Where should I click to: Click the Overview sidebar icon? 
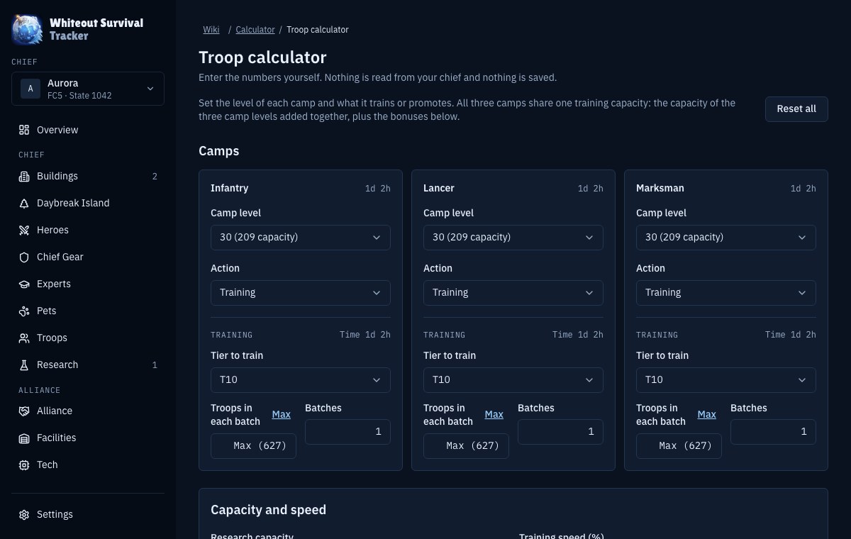[24, 130]
